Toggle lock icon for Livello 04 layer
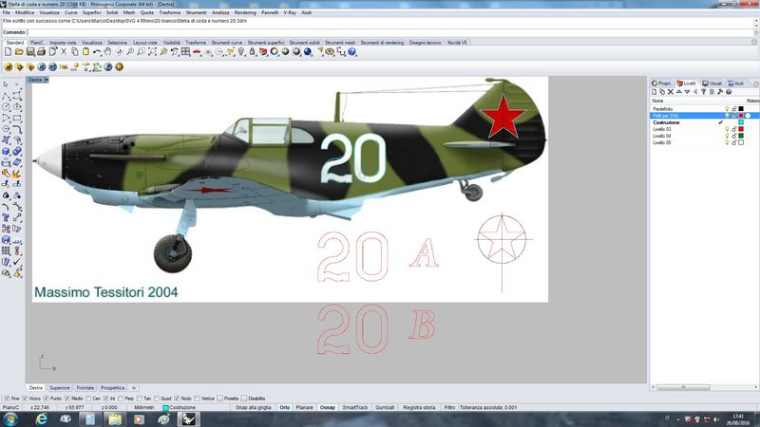The width and height of the screenshot is (760, 427). tap(733, 136)
